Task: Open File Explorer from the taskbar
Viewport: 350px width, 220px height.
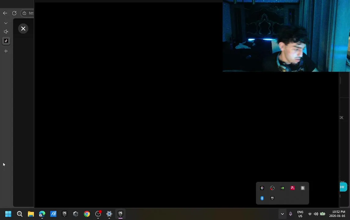Action: [x=31, y=214]
